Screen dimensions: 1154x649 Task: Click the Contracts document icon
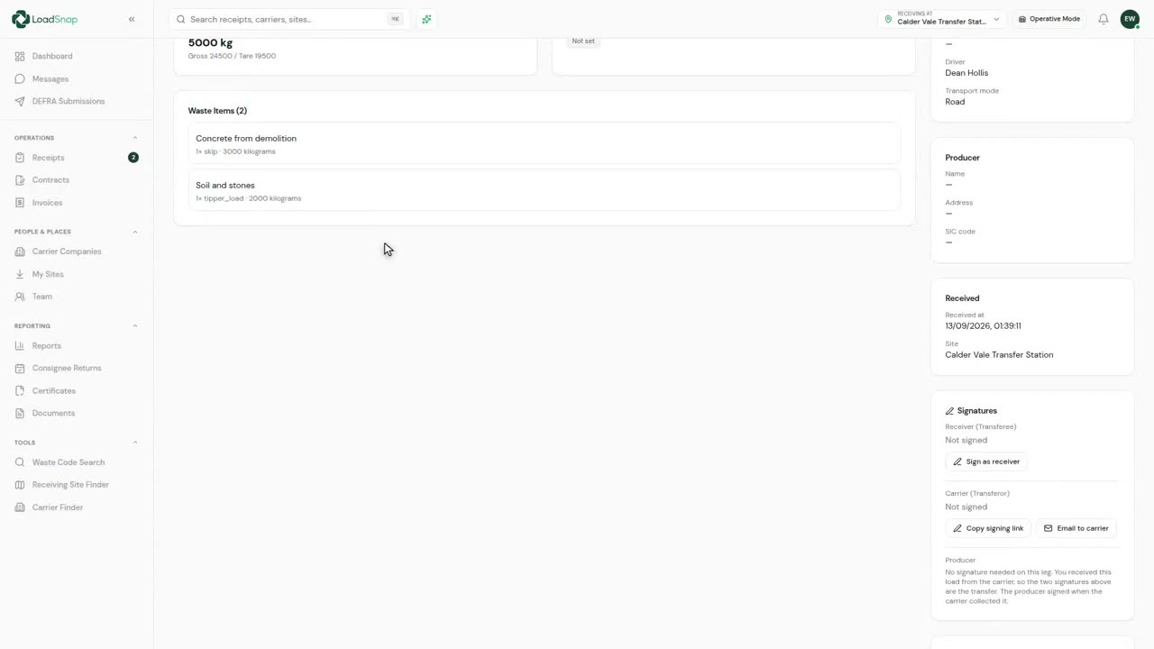tap(20, 180)
